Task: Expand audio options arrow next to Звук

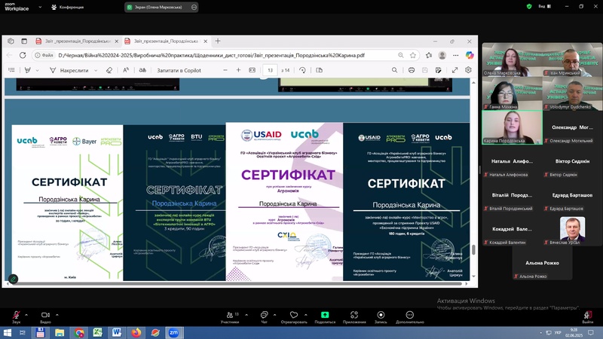Action: (26, 315)
